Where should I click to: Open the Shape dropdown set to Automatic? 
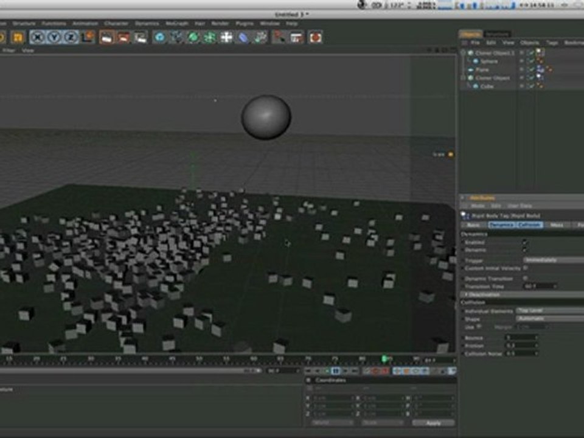point(550,318)
